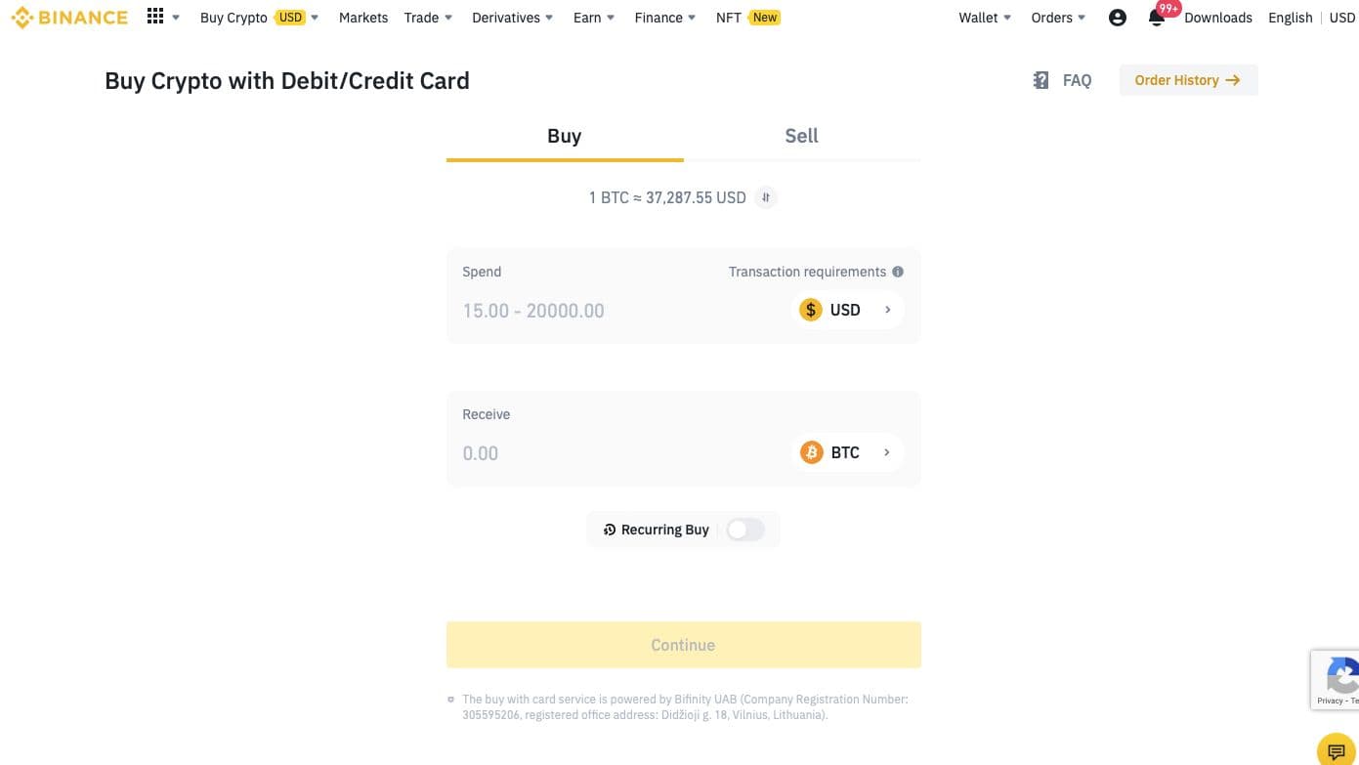Expand the Derivatives menu
The image size is (1359, 765).
pos(512,18)
